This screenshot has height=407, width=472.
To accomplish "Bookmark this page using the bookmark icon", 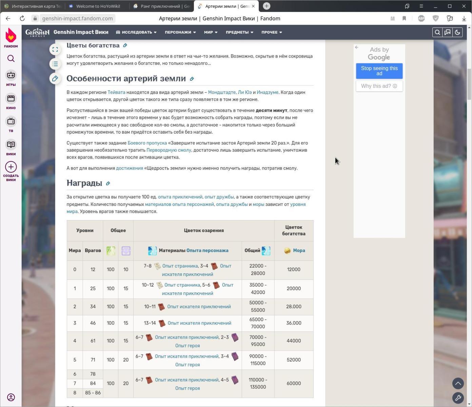I will point(404,18).
